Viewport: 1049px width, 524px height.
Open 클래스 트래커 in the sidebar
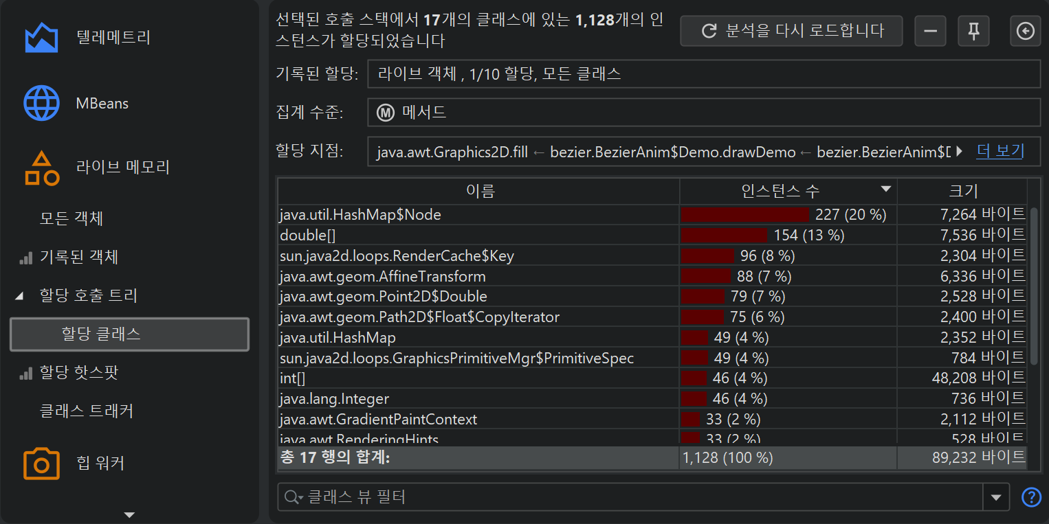tap(86, 411)
